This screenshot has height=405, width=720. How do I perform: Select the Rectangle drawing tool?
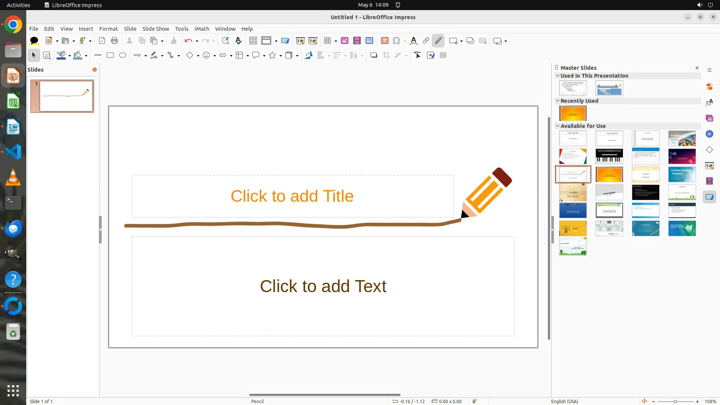pyautogui.click(x=110, y=55)
